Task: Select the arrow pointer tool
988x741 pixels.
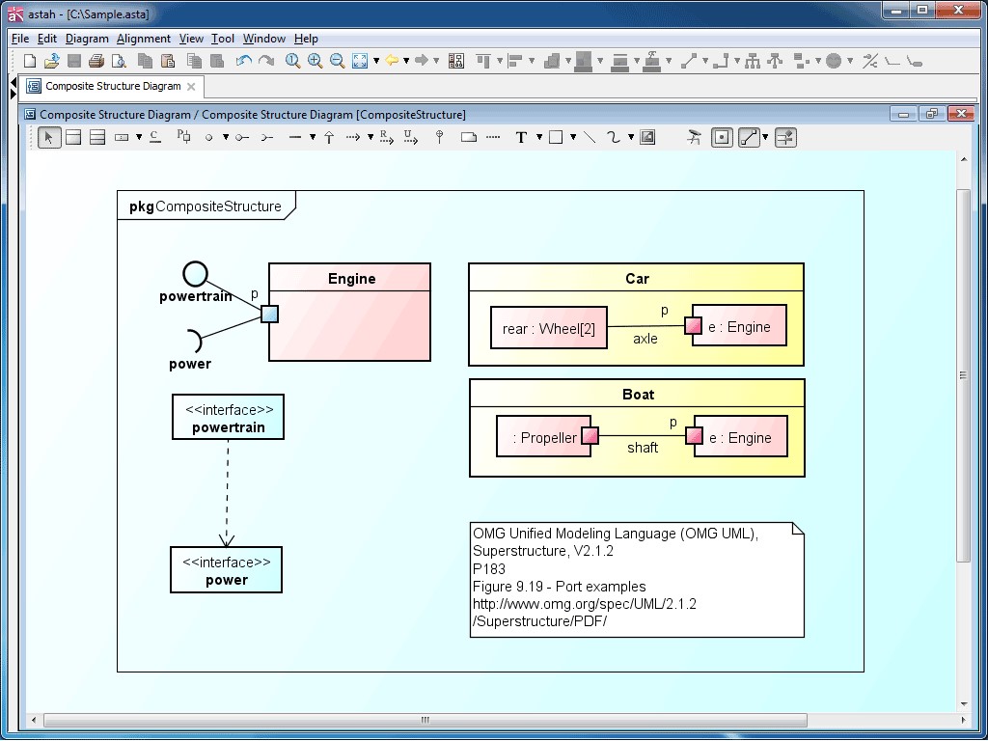Action: (48, 138)
